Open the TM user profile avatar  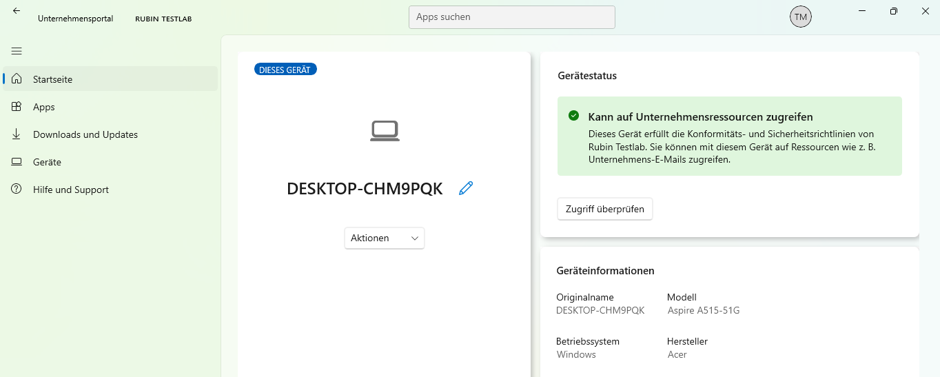pyautogui.click(x=800, y=17)
